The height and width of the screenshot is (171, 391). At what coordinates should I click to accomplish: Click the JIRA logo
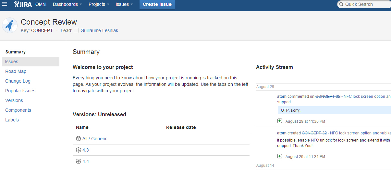[23, 4]
